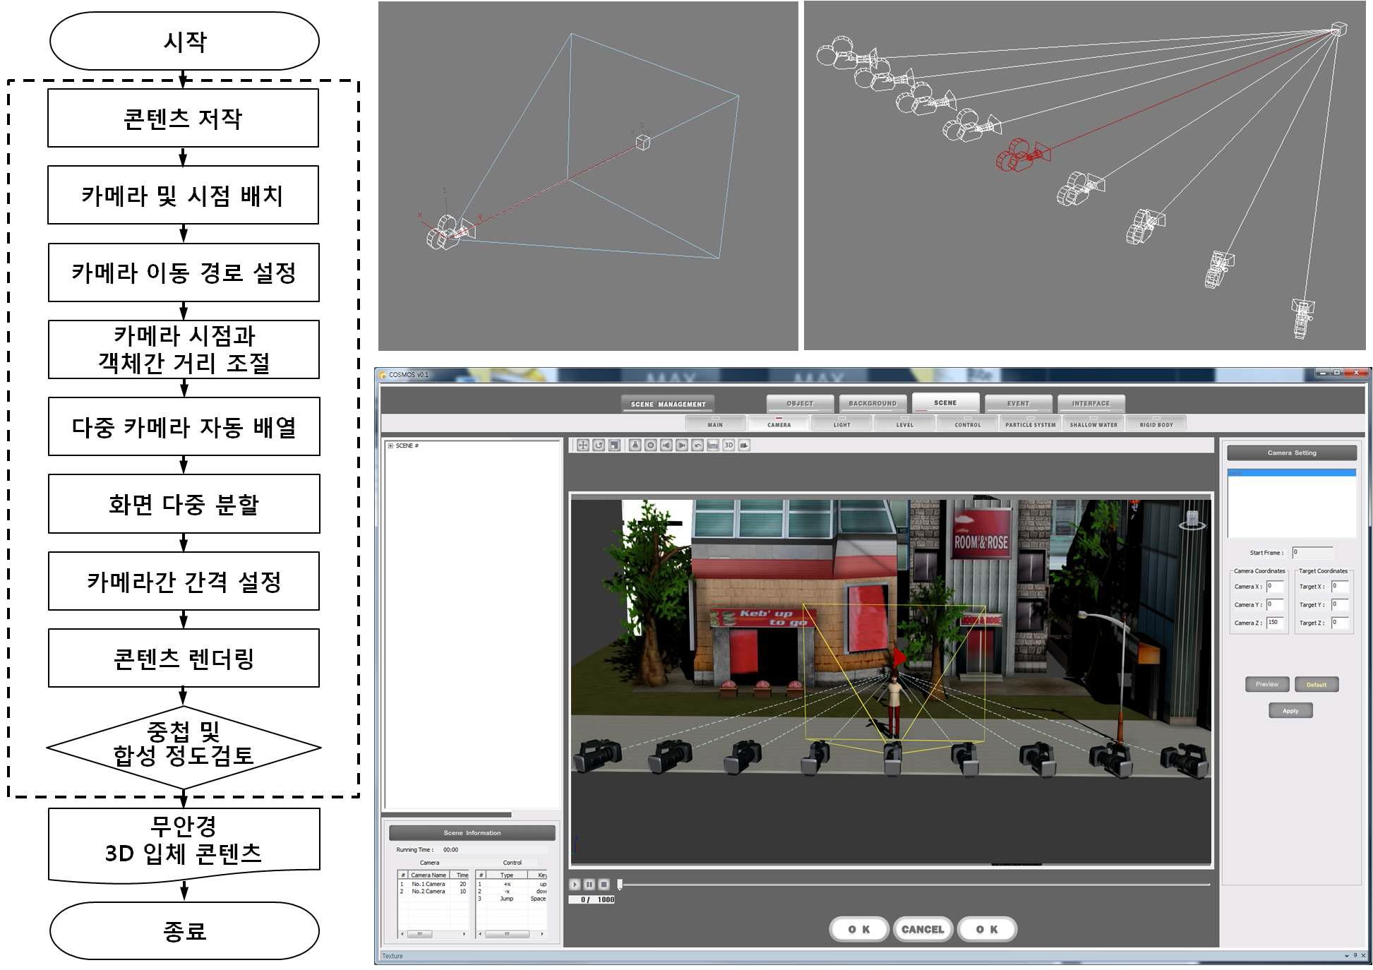
Task: Click the Control table horizontal scrollbar thumb
Action: (x=506, y=934)
